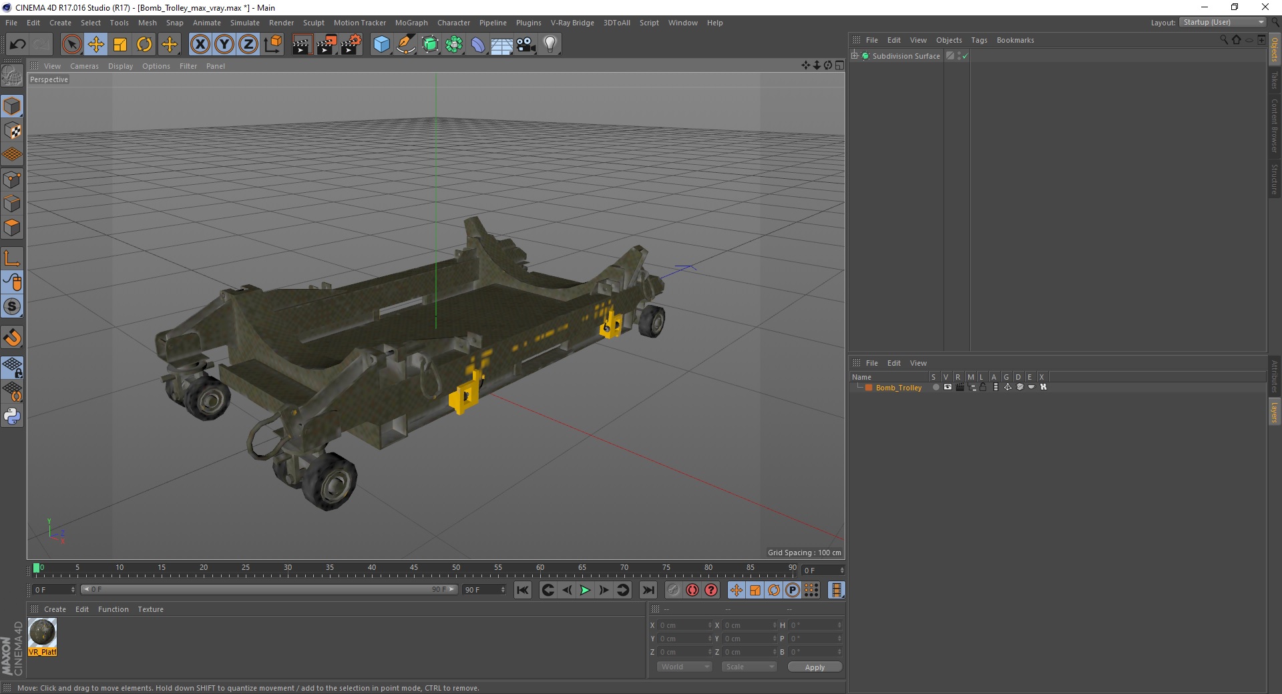Open the spline Pen tool
1282x694 pixels.
[405, 45]
